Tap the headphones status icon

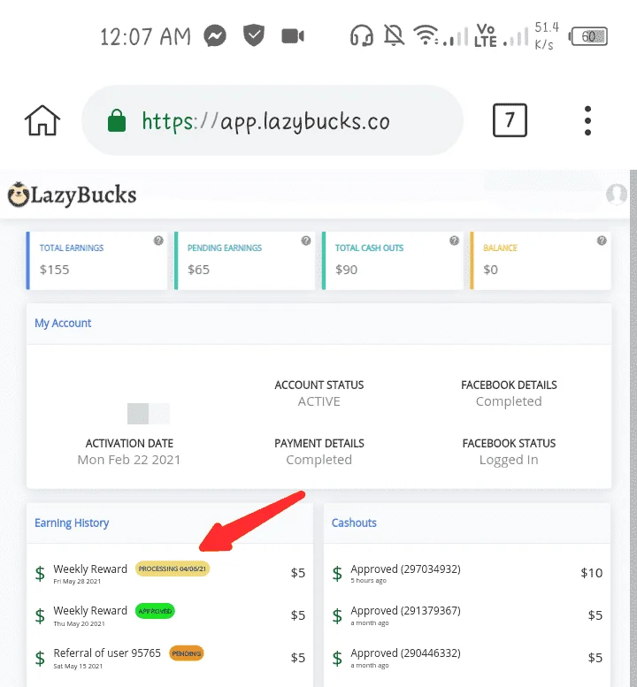click(362, 35)
